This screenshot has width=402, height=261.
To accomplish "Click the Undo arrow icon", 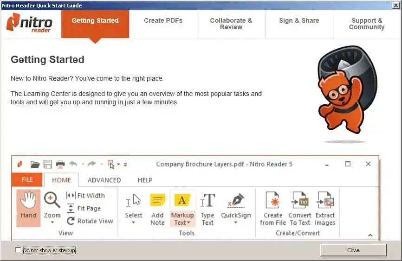I will point(73,164).
